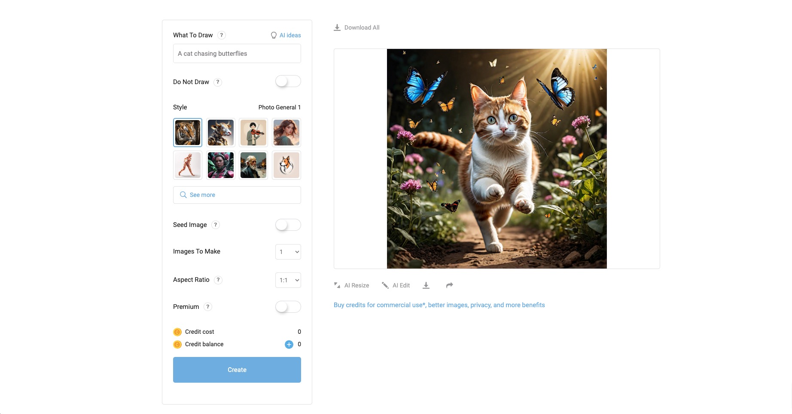Choose the fox logo style thumbnail
This screenshot has height=414, width=792.
(x=286, y=165)
